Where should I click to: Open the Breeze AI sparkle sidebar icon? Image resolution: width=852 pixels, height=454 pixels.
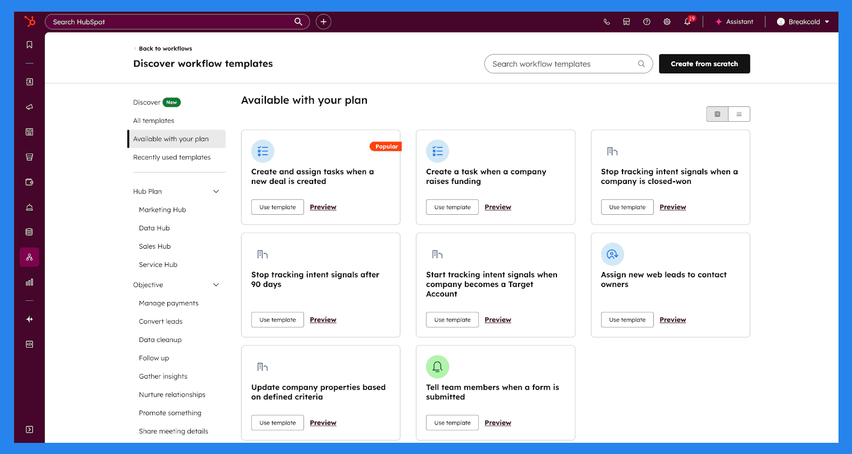point(29,319)
